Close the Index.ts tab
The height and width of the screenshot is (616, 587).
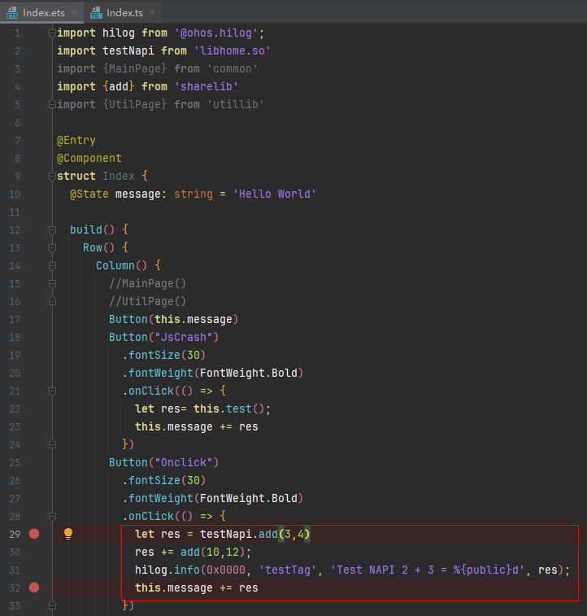[x=151, y=13]
